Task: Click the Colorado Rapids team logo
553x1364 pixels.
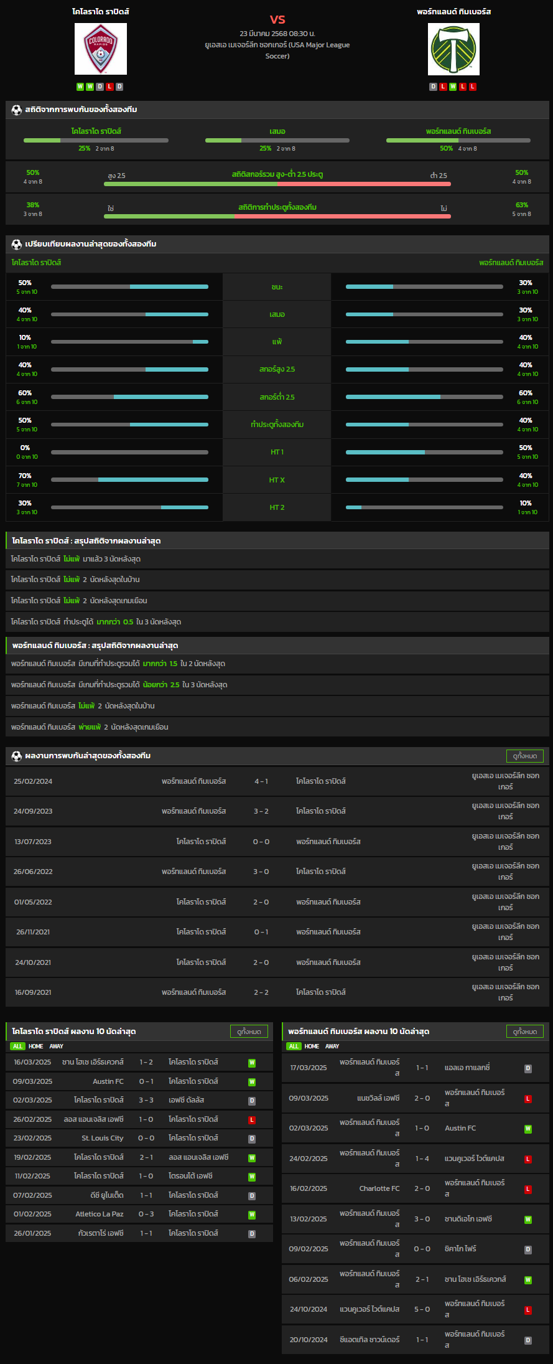Action: [101, 49]
